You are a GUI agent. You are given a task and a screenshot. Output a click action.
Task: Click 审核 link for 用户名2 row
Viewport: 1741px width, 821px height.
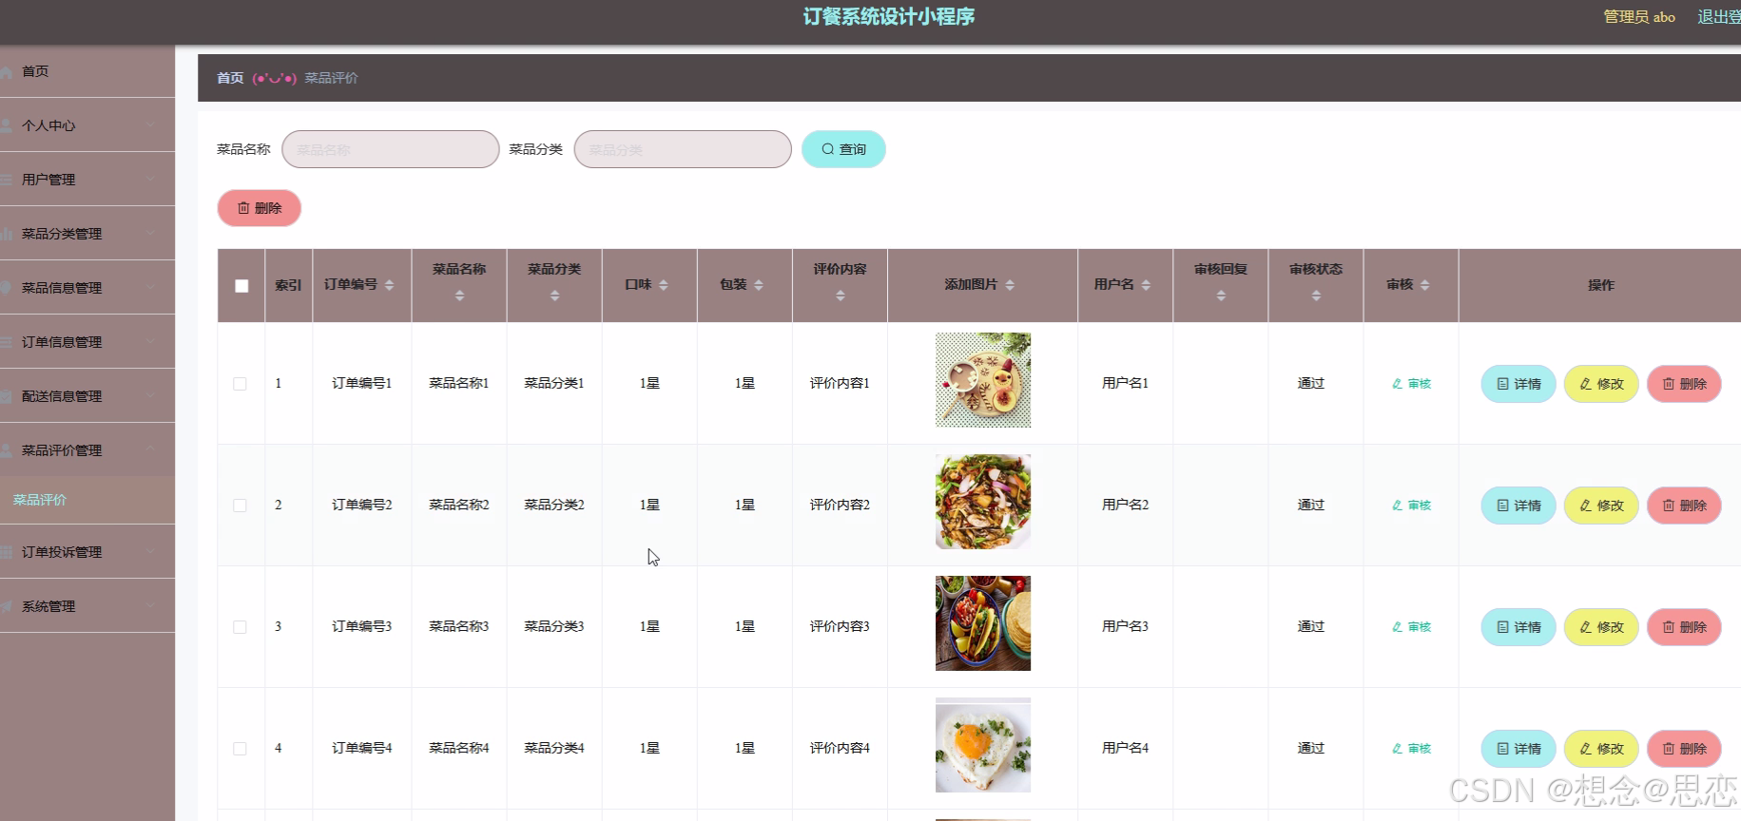1411,506
